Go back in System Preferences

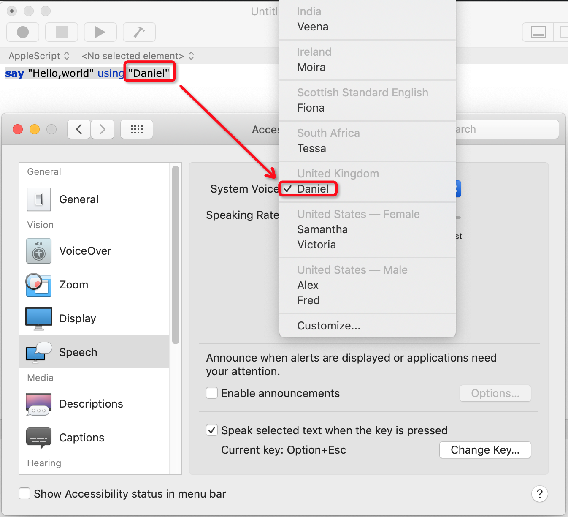pyautogui.click(x=79, y=129)
